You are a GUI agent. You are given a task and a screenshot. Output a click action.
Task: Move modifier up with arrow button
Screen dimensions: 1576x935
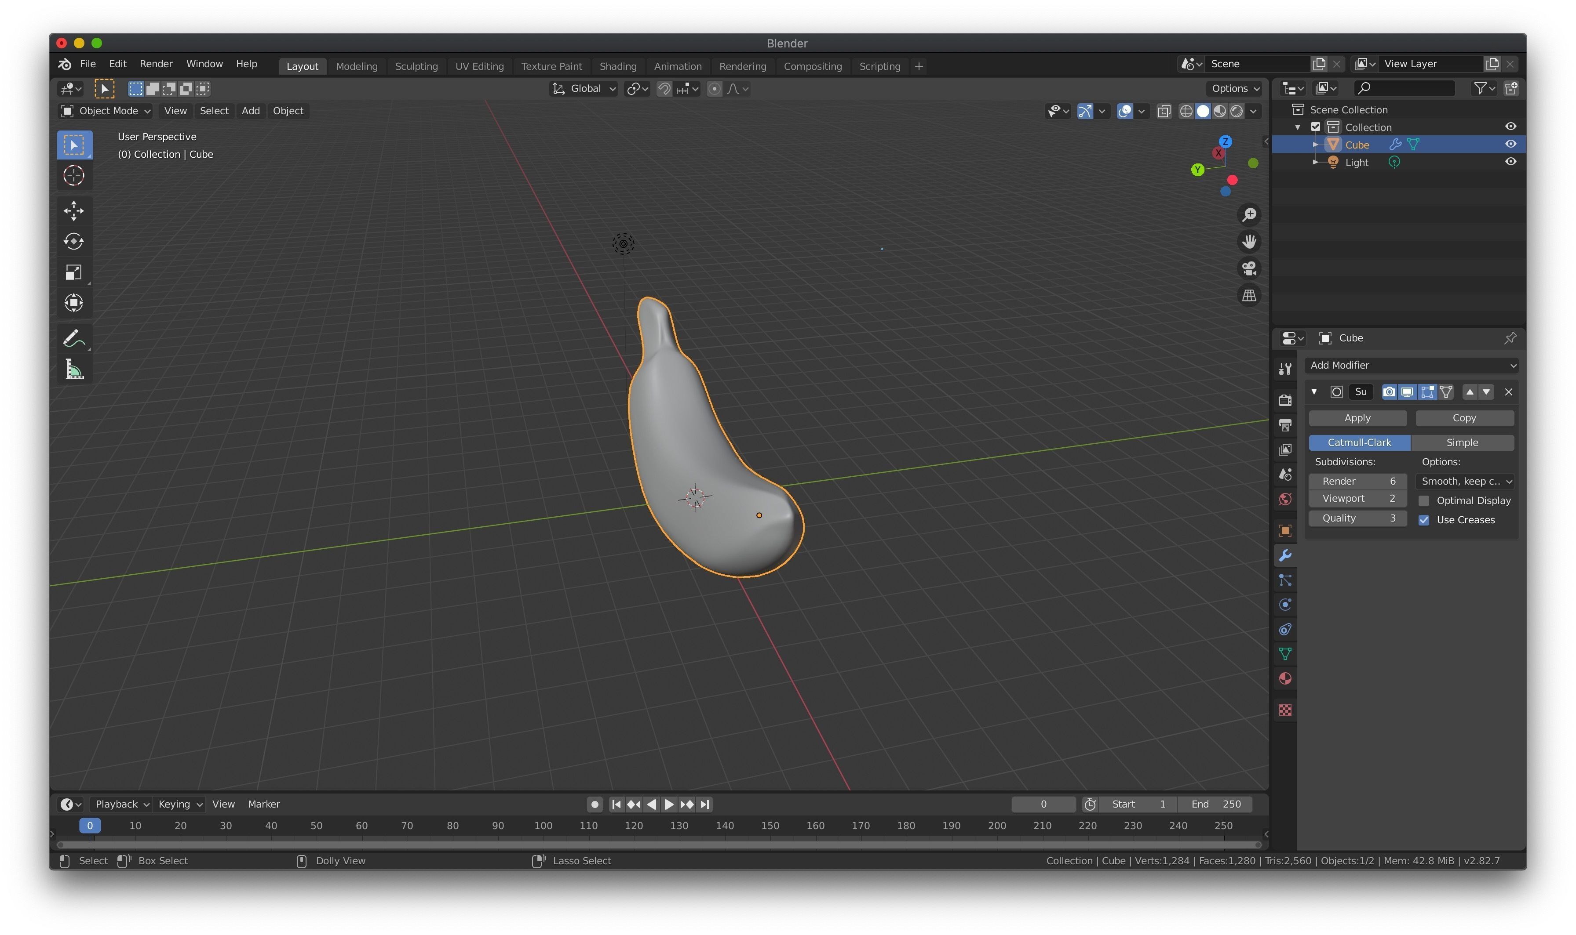pyautogui.click(x=1470, y=392)
